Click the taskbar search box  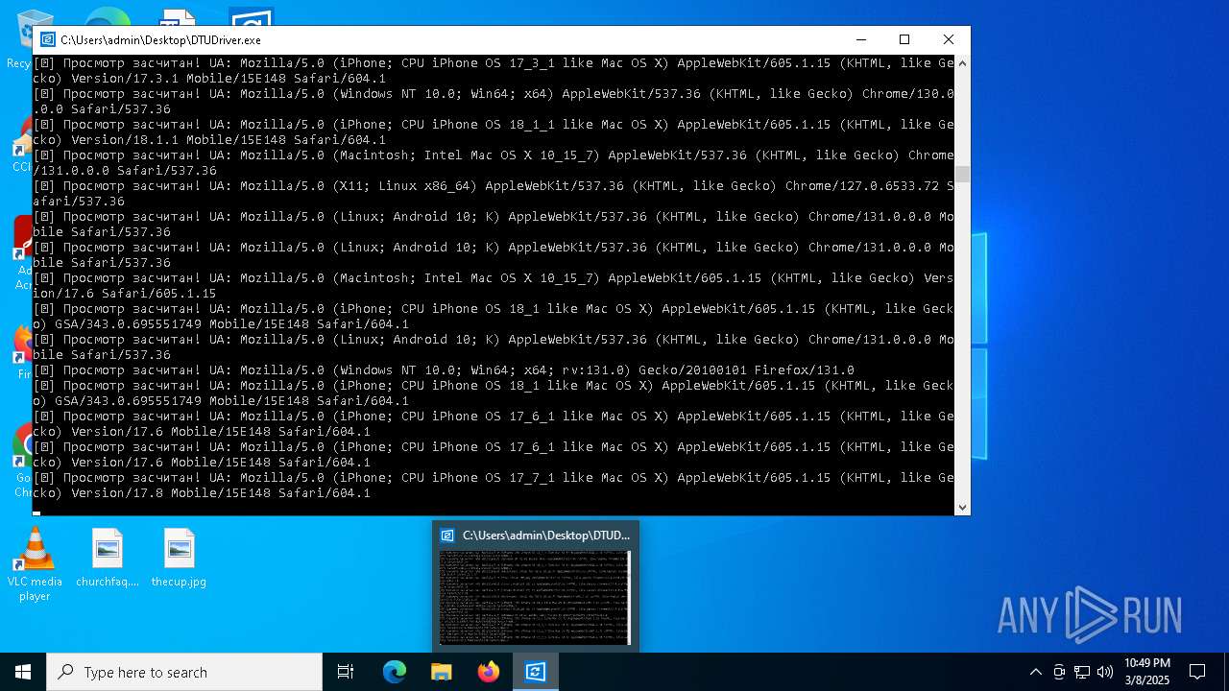(184, 672)
